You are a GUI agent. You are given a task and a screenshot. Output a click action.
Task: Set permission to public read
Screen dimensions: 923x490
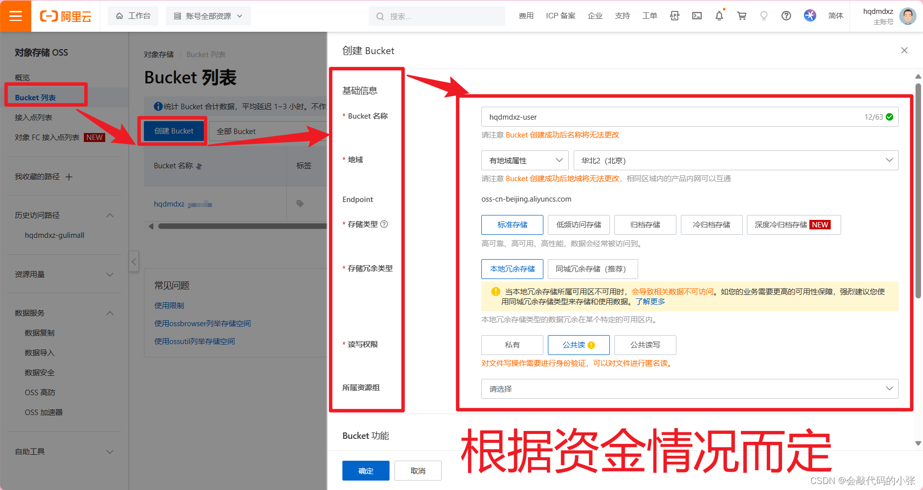(x=579, y=345)
